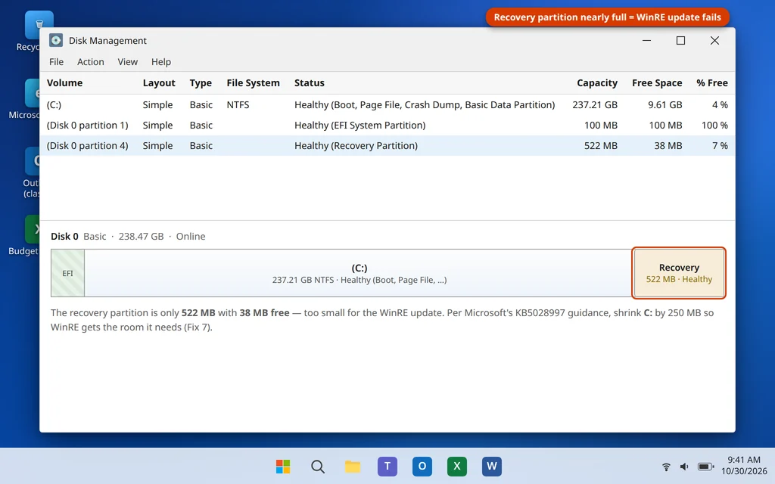Image resolution: width=775 pixels, height=484 pixels.
Task: Click the Disk 0 label
Action: (64, 236)
